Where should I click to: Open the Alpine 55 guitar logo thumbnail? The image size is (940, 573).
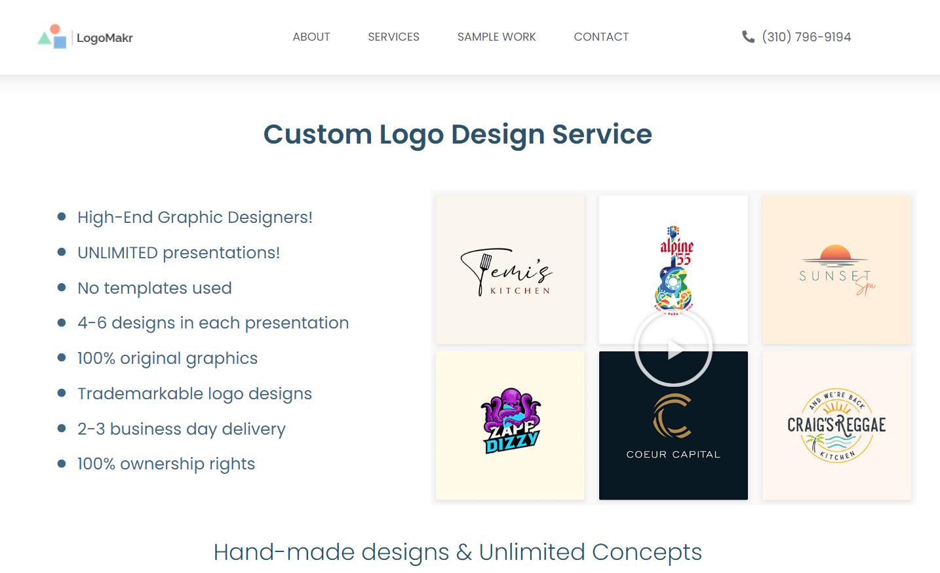(x=673, y=269)
